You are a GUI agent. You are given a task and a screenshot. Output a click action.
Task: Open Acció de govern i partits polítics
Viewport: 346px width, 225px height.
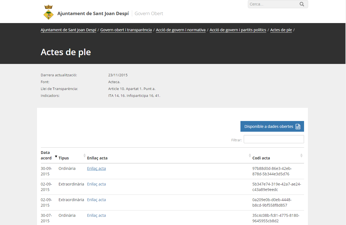click(x=238, y=30)
